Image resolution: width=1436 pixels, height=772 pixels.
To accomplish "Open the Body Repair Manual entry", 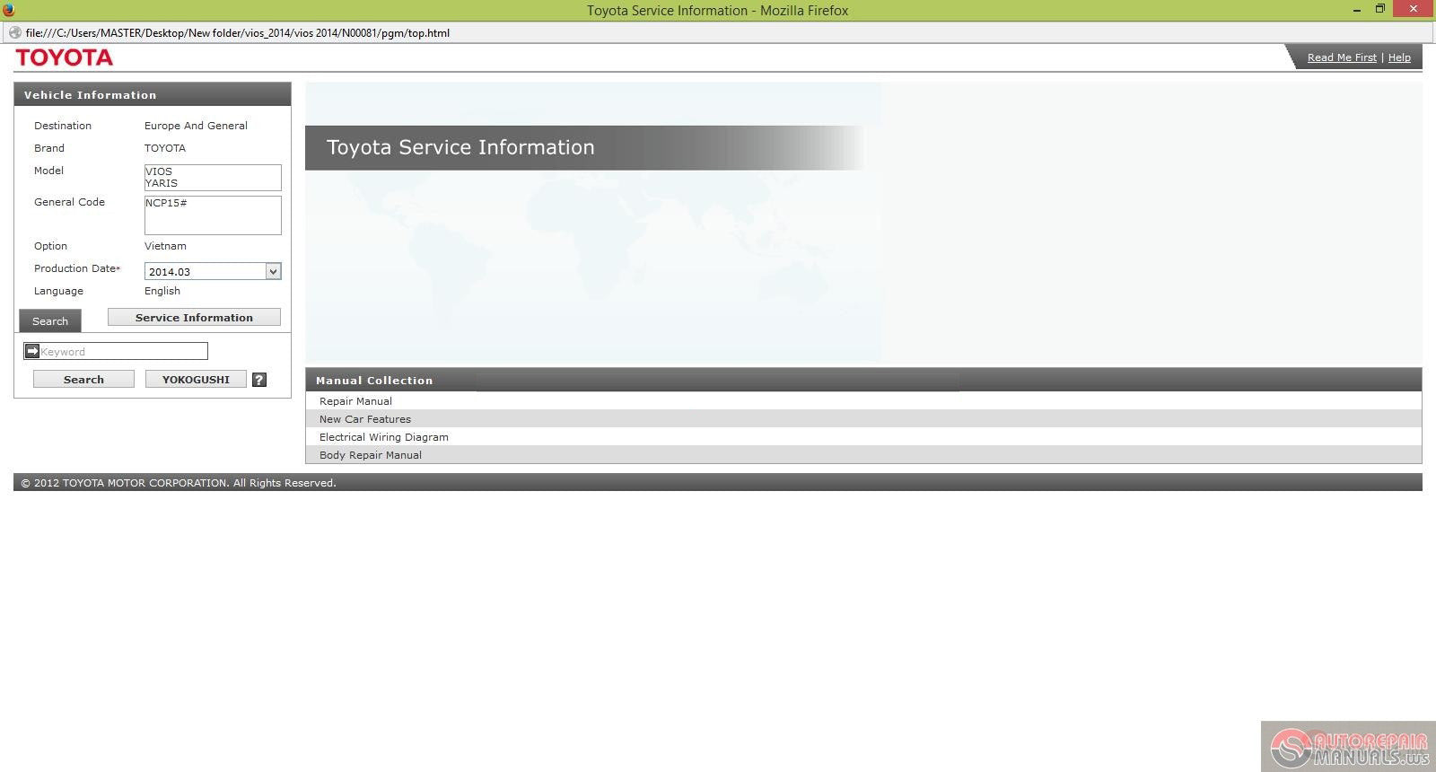I will pyautogui.click(x=370, y=455).
